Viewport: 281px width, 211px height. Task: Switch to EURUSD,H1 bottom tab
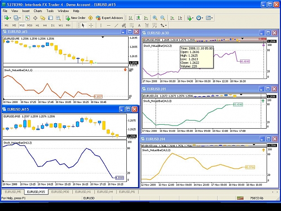click(x=83, y=192)
